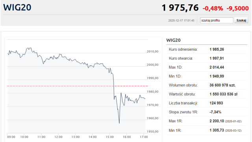
Task: Click the 1 975,76 index value
Action: pyautogui.click(x=180, y=8)
